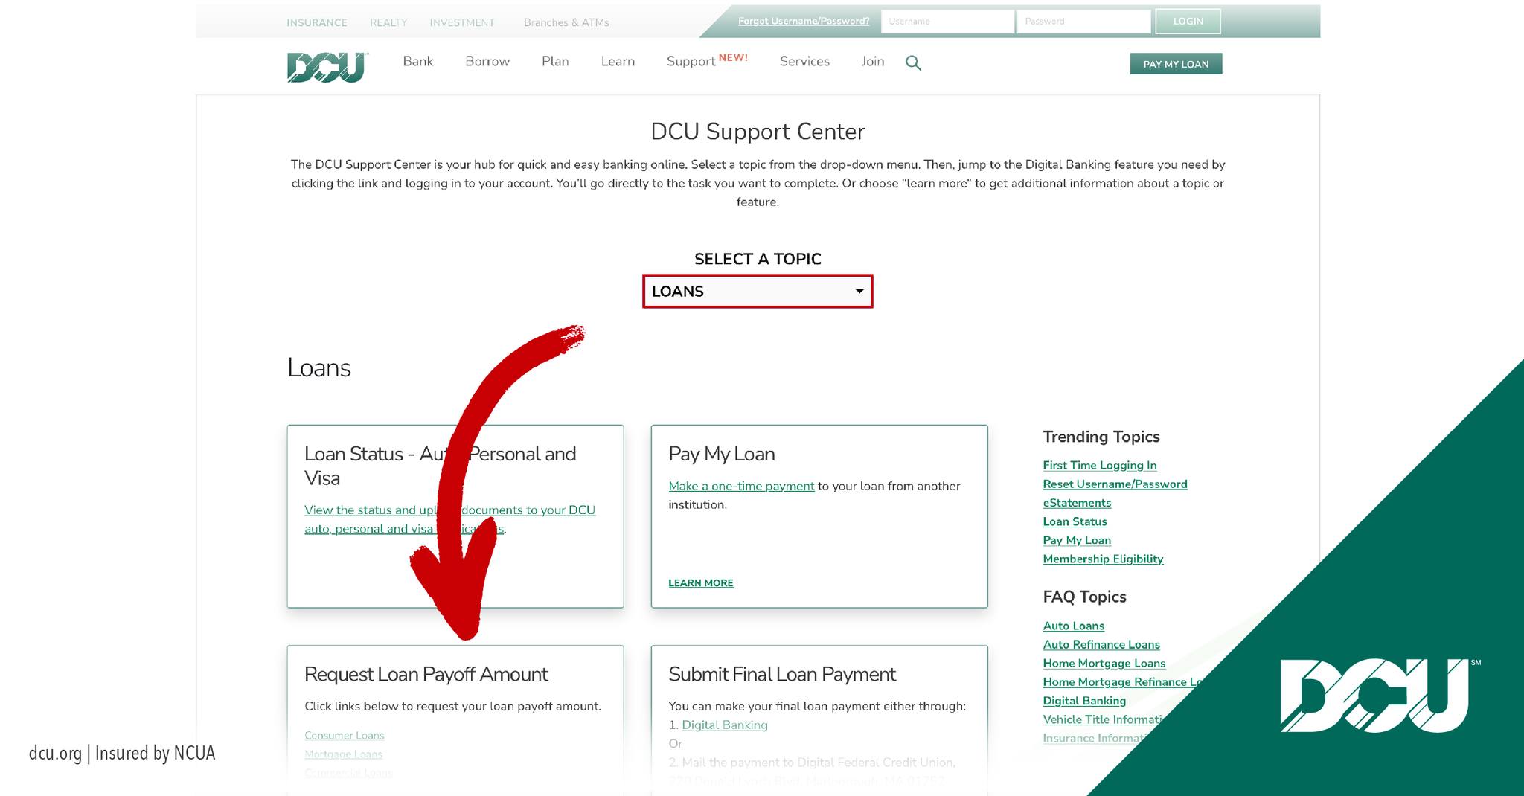Screen dimensions: 1524x796
Task: Open the Auto Loans FAQ topic
Action: (x=1073, y=626)
